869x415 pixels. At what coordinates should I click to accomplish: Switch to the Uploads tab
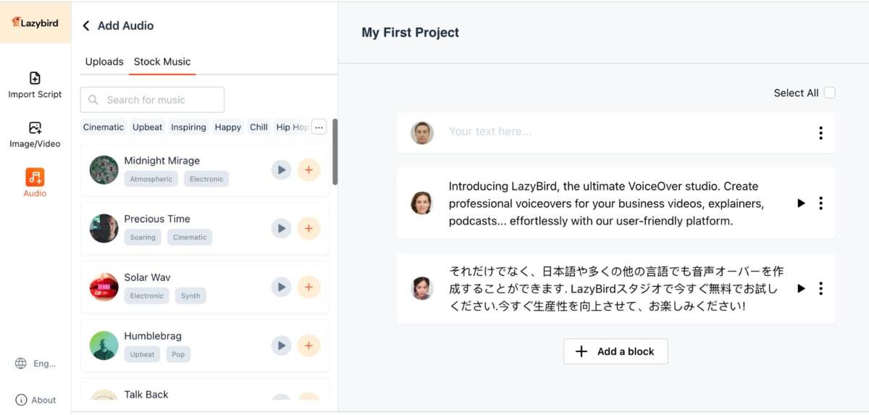[x=104, y=62]
